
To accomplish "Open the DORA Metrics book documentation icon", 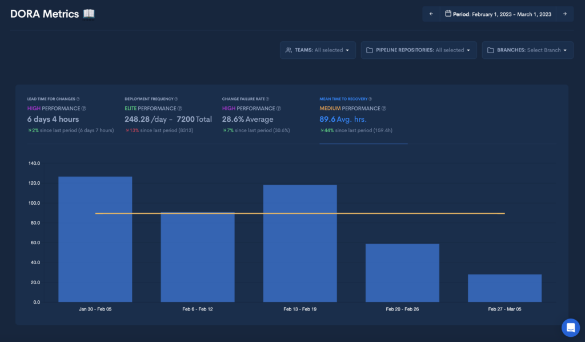I will [89, 14].
